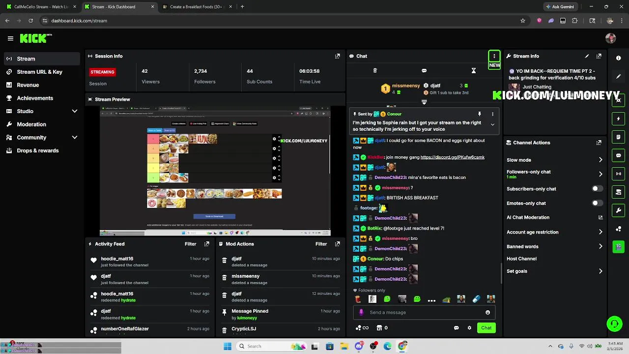Click the Send a message field
The image size is (629, 354).
point(425,312)
